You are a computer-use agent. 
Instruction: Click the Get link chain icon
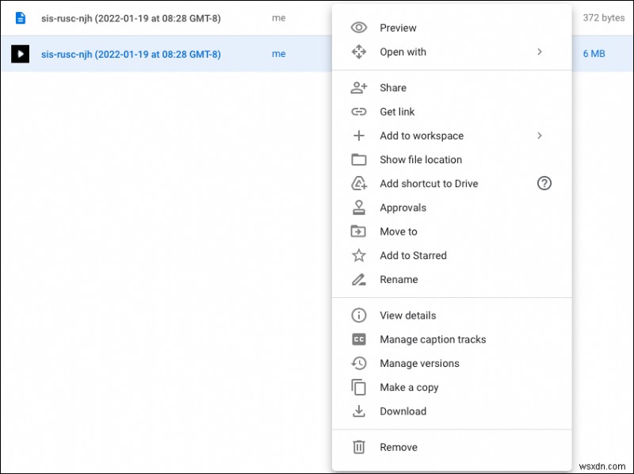click(359, 112)
